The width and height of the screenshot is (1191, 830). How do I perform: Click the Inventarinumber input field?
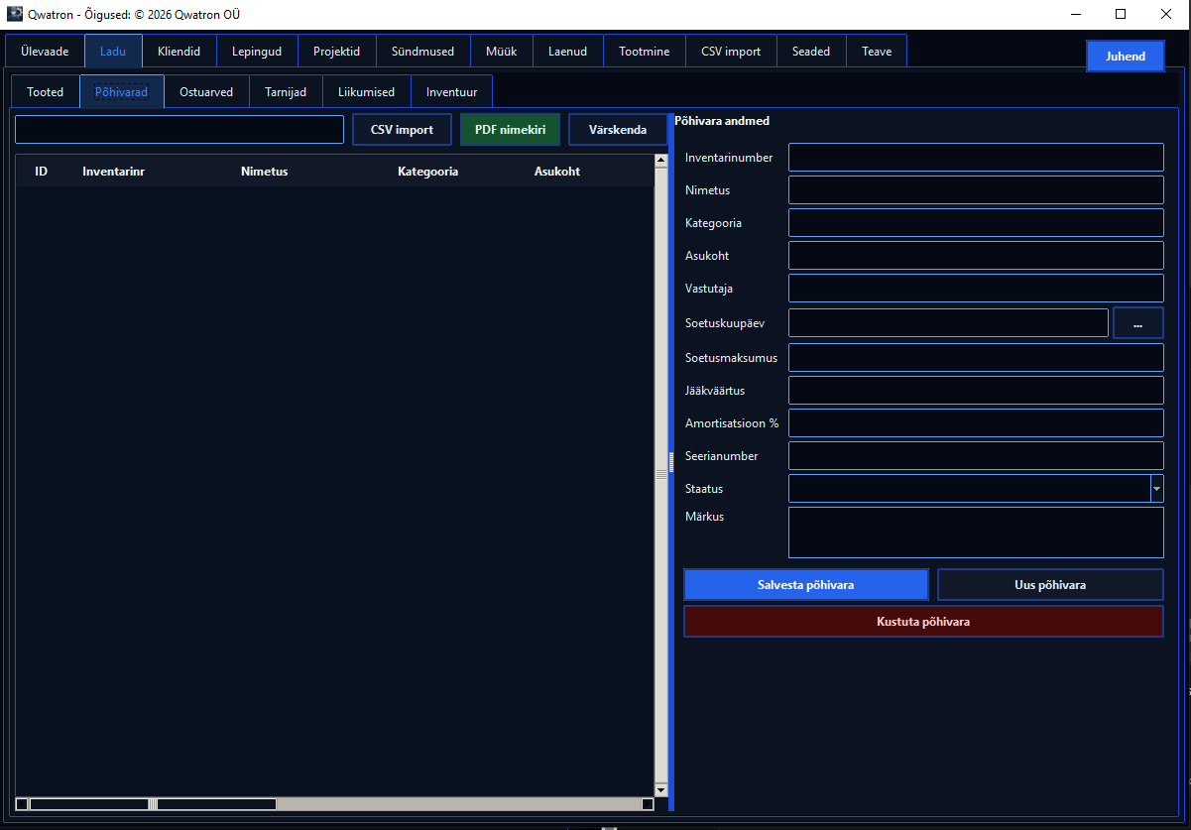[976, 158]
